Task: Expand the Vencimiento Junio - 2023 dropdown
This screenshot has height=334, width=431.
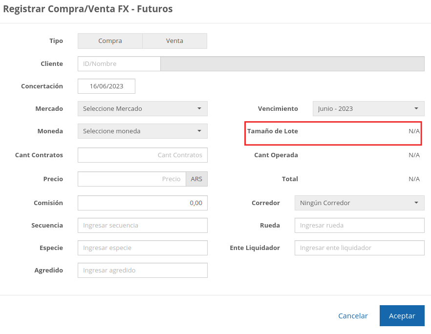Action: (x=368, y=109)
